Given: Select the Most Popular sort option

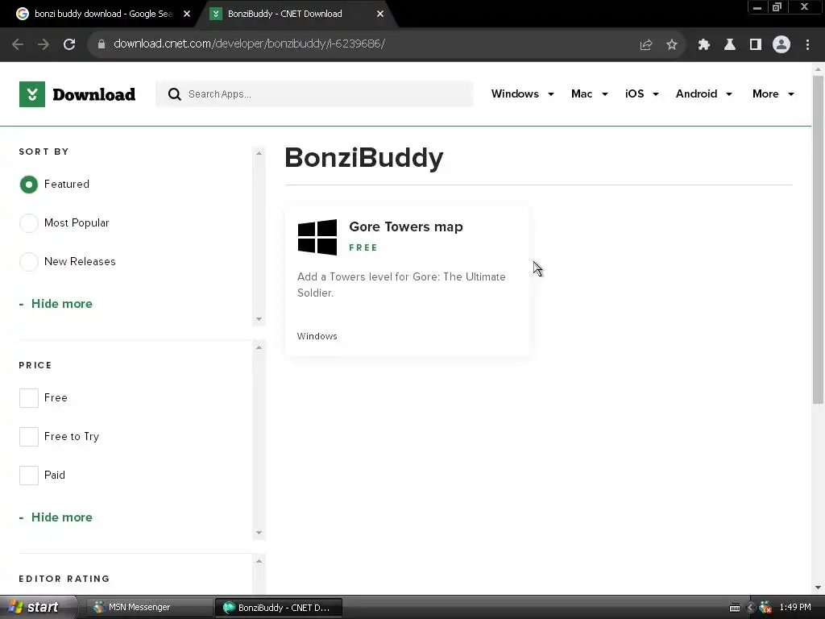Looking at the screenshot, I should pyautogui.click(x=29, y=223).
